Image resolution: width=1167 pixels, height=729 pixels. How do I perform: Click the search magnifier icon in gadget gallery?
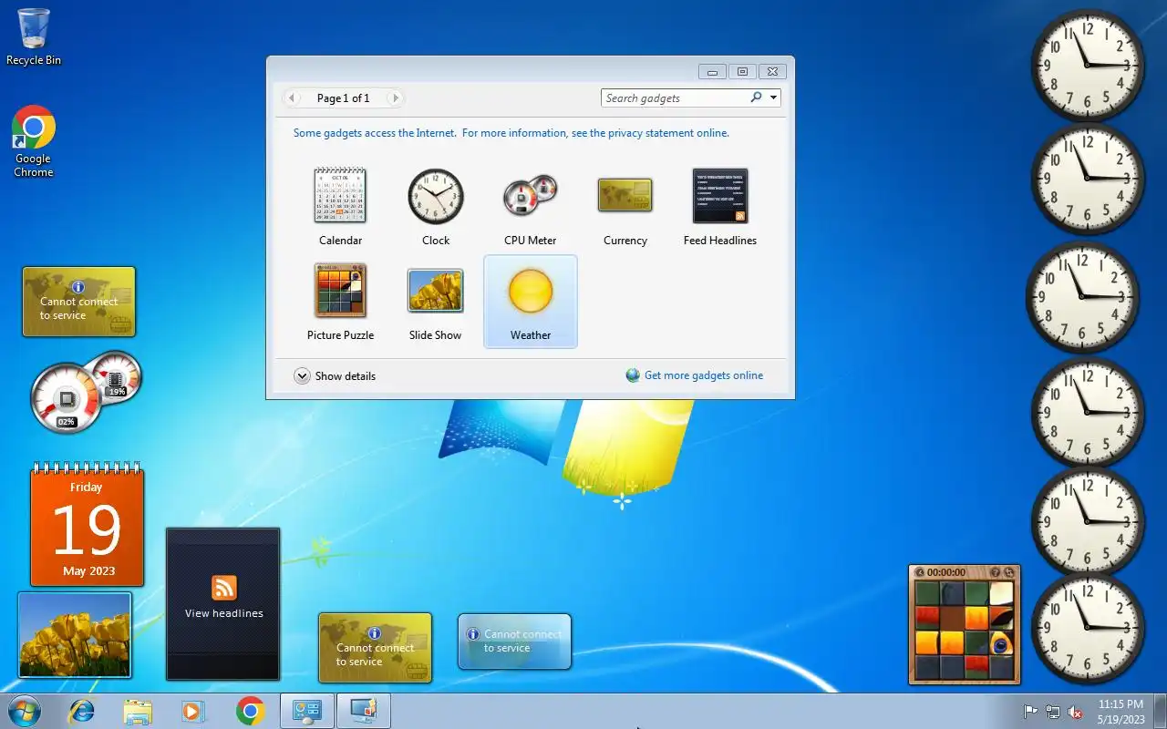tap(756, 98)
